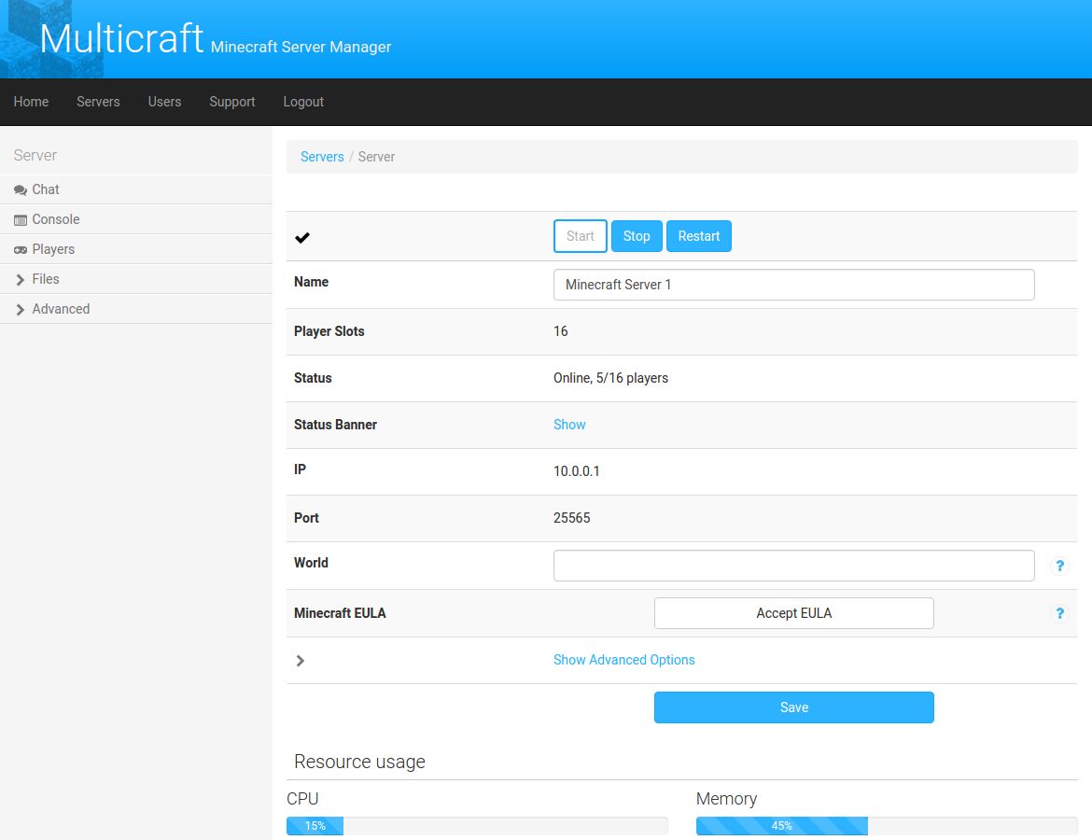This screenshot has height=840, width=1092.
Task: Click the Memory usage progress bar
Action: pos(887,825)
